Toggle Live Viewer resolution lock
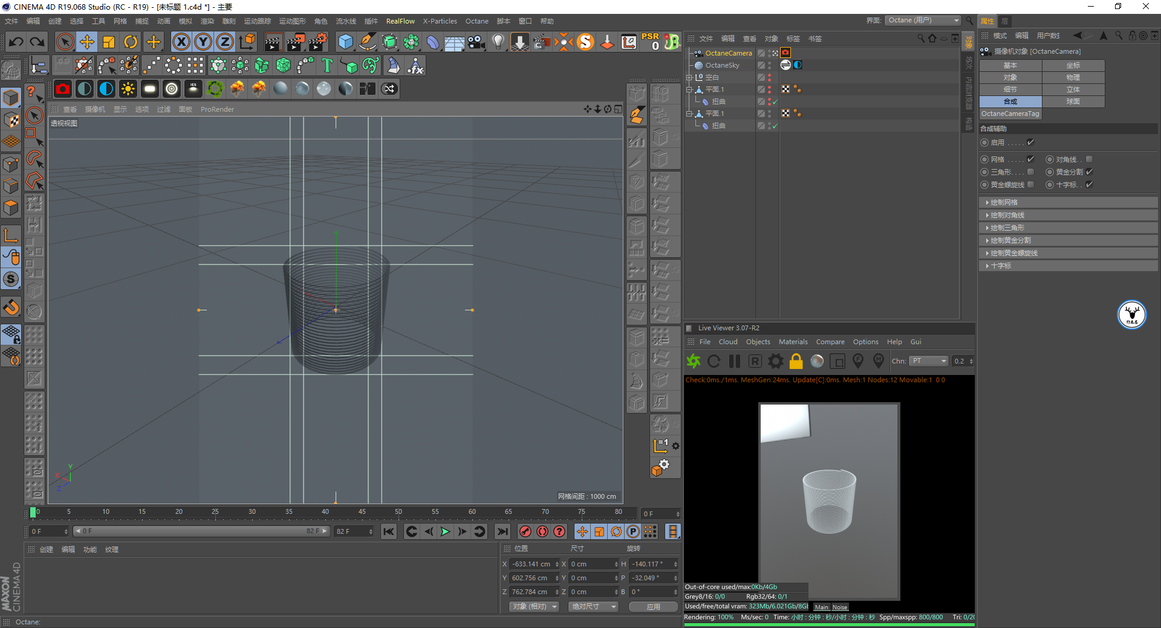Viewport: 1161px width, 628px height. 796,361
